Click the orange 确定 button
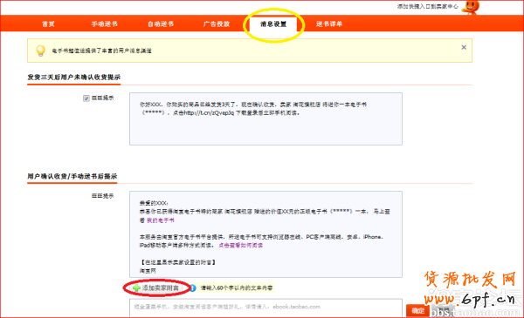Screen dimensions: 524x318 (x=417, y=311)
